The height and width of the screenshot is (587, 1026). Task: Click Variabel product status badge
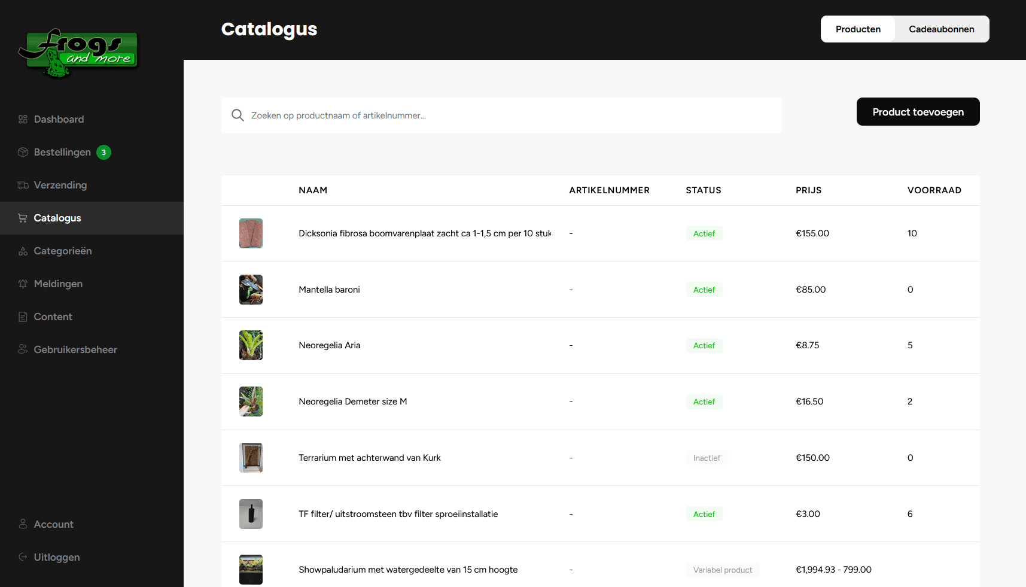click(723, 570)
